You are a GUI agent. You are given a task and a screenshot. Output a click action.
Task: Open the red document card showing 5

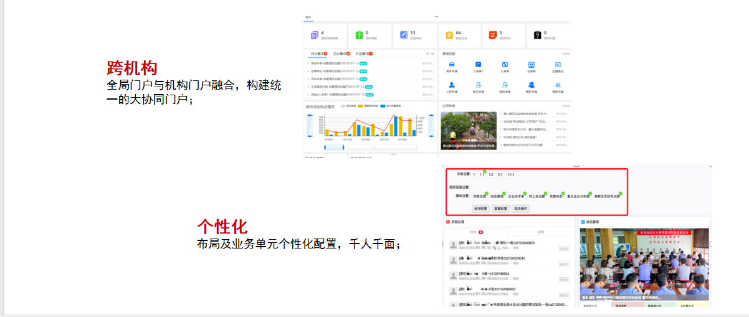point(503,35)
